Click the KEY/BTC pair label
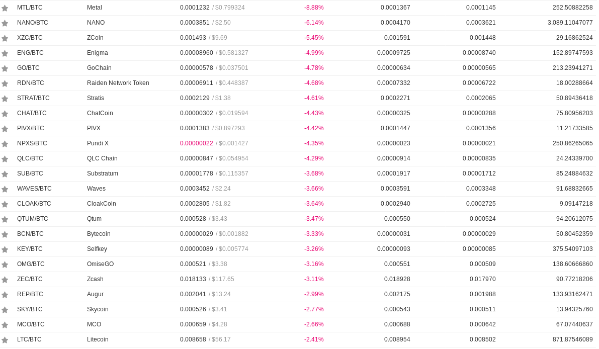This screenshot has width=599, height=349. click(30, 249)
